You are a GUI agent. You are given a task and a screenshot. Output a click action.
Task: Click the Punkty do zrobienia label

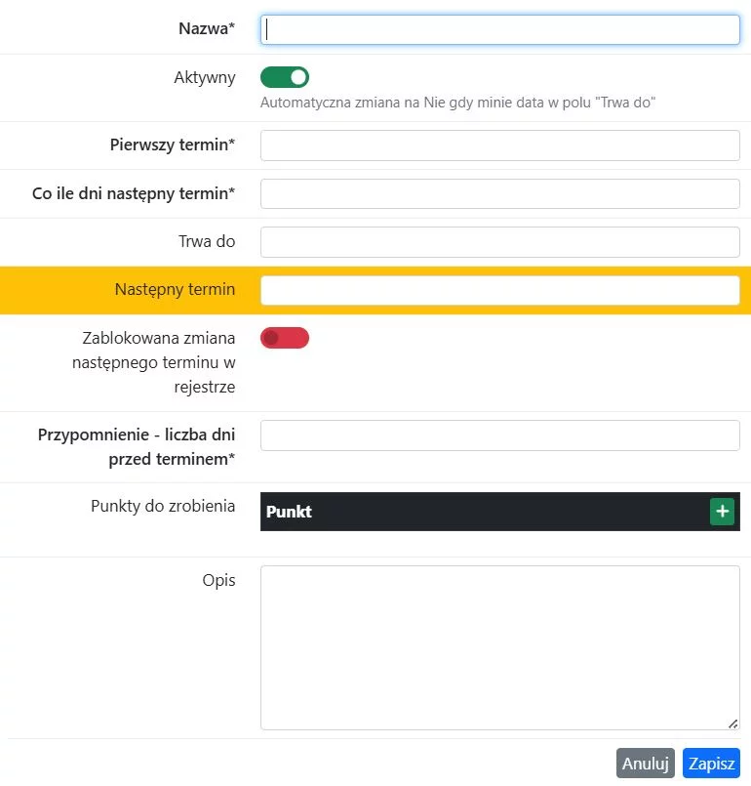coord(163,507)
